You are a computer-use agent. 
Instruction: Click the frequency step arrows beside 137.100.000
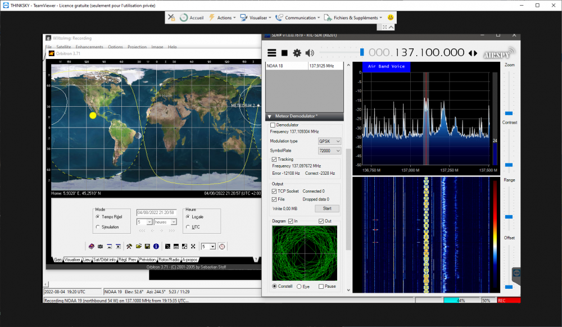(x=473, y=53)
